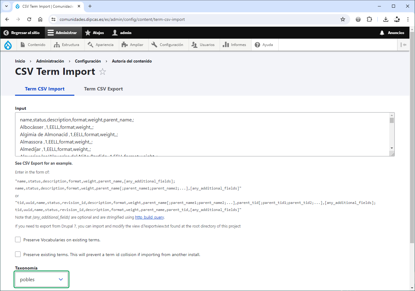This screenshot has height=291, width=415.
Task: Collapse the toolbar orientation toggle icon
Action: 403,45
